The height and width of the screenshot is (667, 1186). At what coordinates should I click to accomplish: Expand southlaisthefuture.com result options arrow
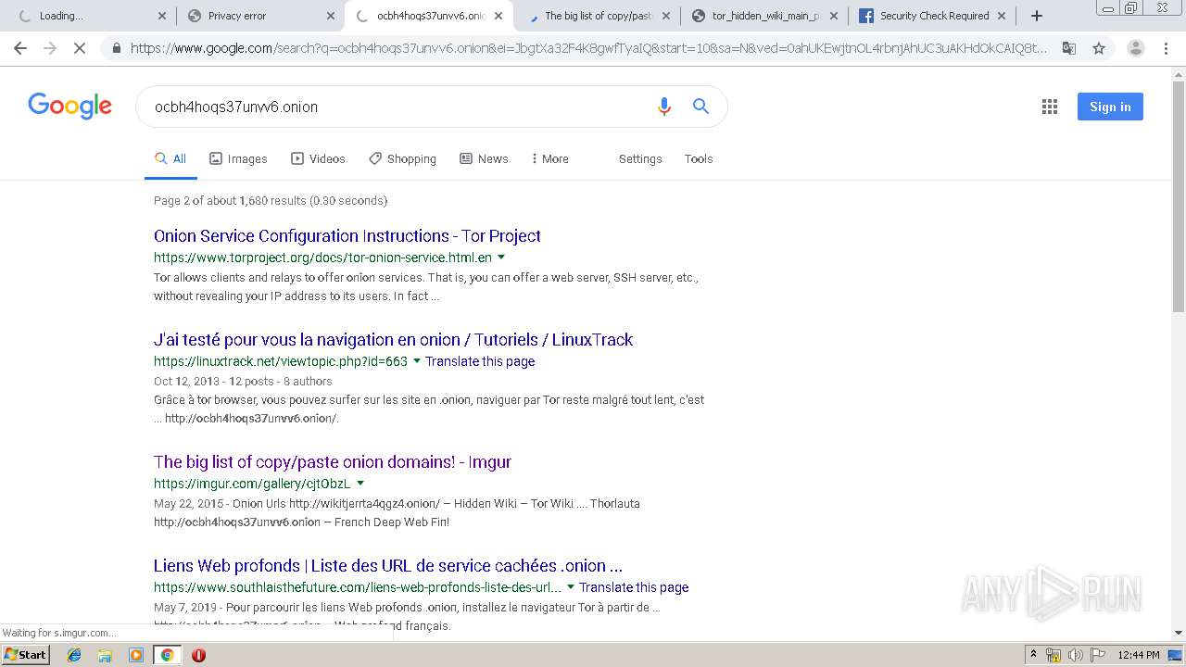(x=571, y=587)
